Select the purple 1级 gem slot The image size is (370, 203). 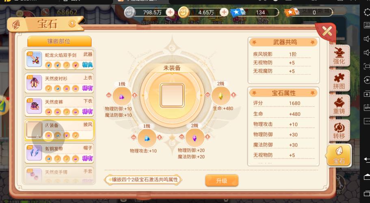pos(122,96)
